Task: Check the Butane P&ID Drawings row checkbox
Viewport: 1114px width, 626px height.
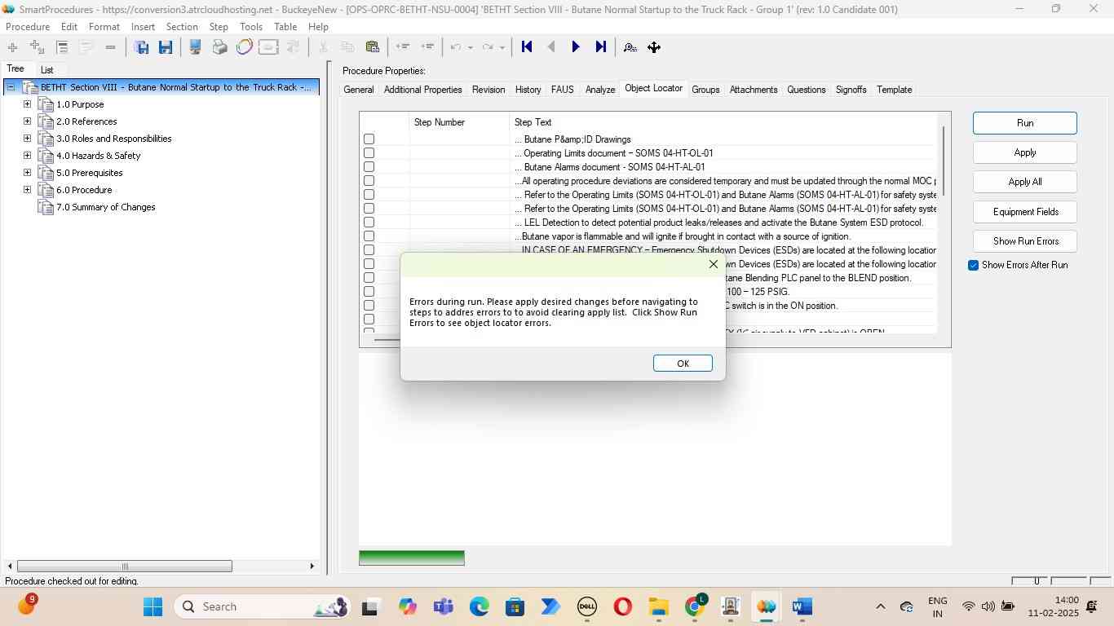Action: (x=369, y=139)
